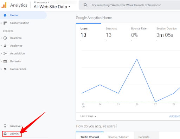Open the Last 7 days date dropdown

(88, 116)
